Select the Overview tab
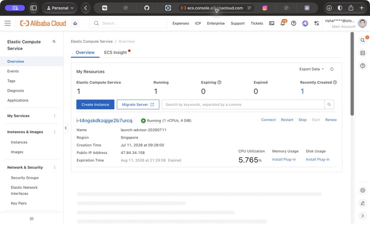This screenshot has width=370, height=225. [85, 52]
